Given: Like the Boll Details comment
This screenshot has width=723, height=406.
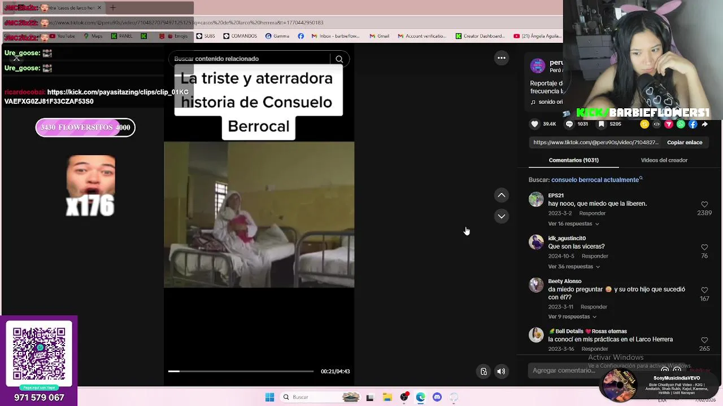Looking at the screenshot, I should click(704, 340).
